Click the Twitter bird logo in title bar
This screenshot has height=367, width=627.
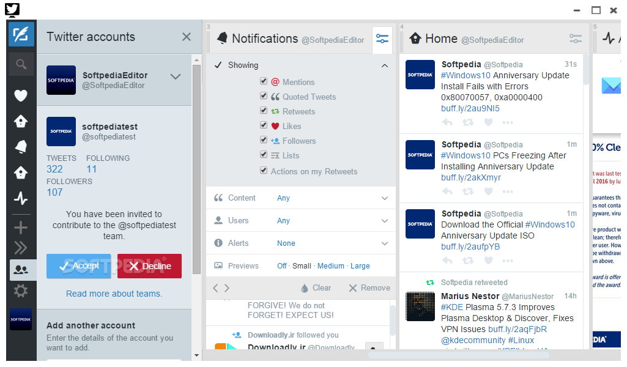click(12, 9)
